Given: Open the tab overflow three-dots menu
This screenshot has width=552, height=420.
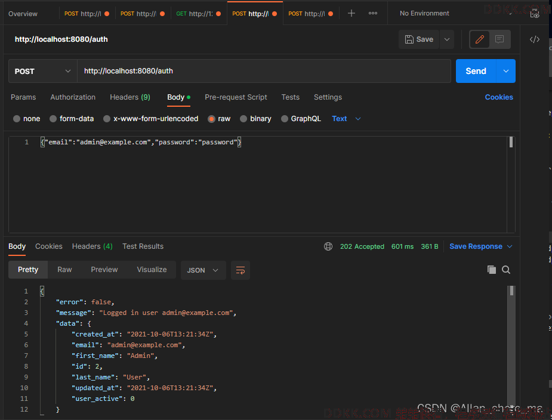Looking at the screenshot, I should [373, 13].
